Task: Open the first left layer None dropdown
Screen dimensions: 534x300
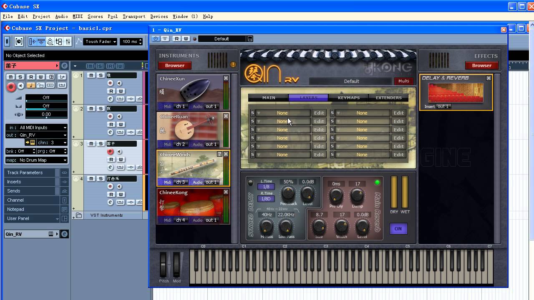Action: [282, 113]
